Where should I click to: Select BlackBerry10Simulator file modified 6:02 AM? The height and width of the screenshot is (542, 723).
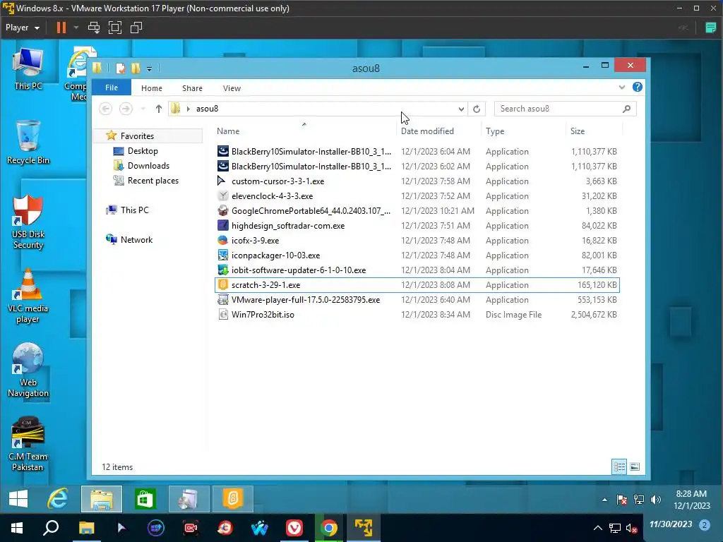[x=417, y=167]
